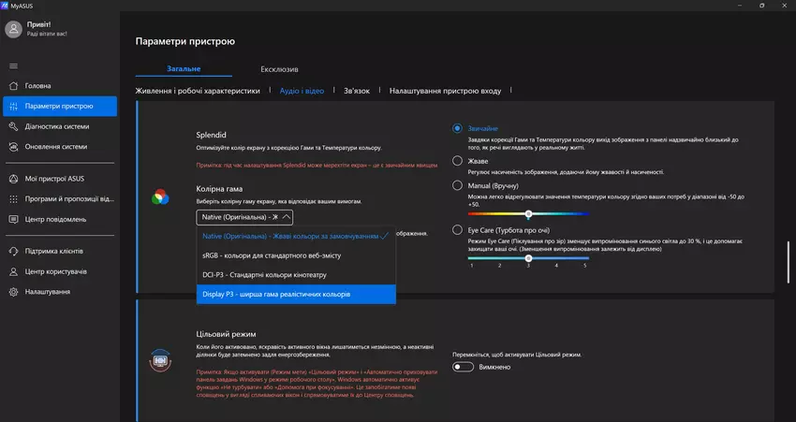Click the user profile avatar
This screenshot has width=796, height=422.
13,29
